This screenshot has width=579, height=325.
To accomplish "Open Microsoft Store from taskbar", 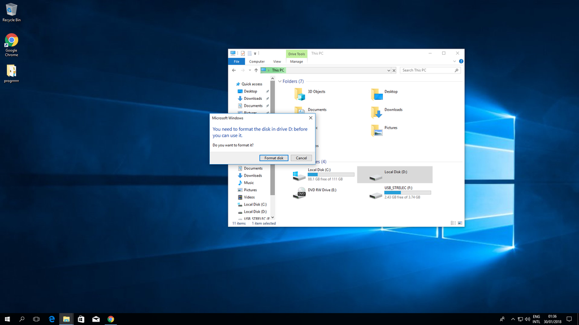I will point(81,319).
